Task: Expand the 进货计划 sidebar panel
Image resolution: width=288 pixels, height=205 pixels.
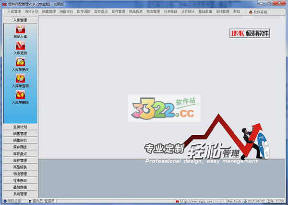Action: click(x=20, y=127)
